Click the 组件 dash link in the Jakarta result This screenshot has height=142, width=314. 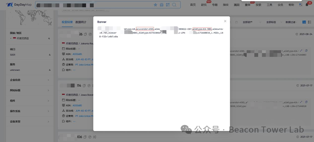[x=74, y=70]
